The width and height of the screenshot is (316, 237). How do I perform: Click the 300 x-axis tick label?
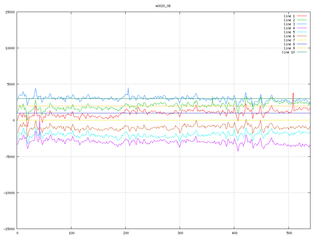tap(180, 233)
